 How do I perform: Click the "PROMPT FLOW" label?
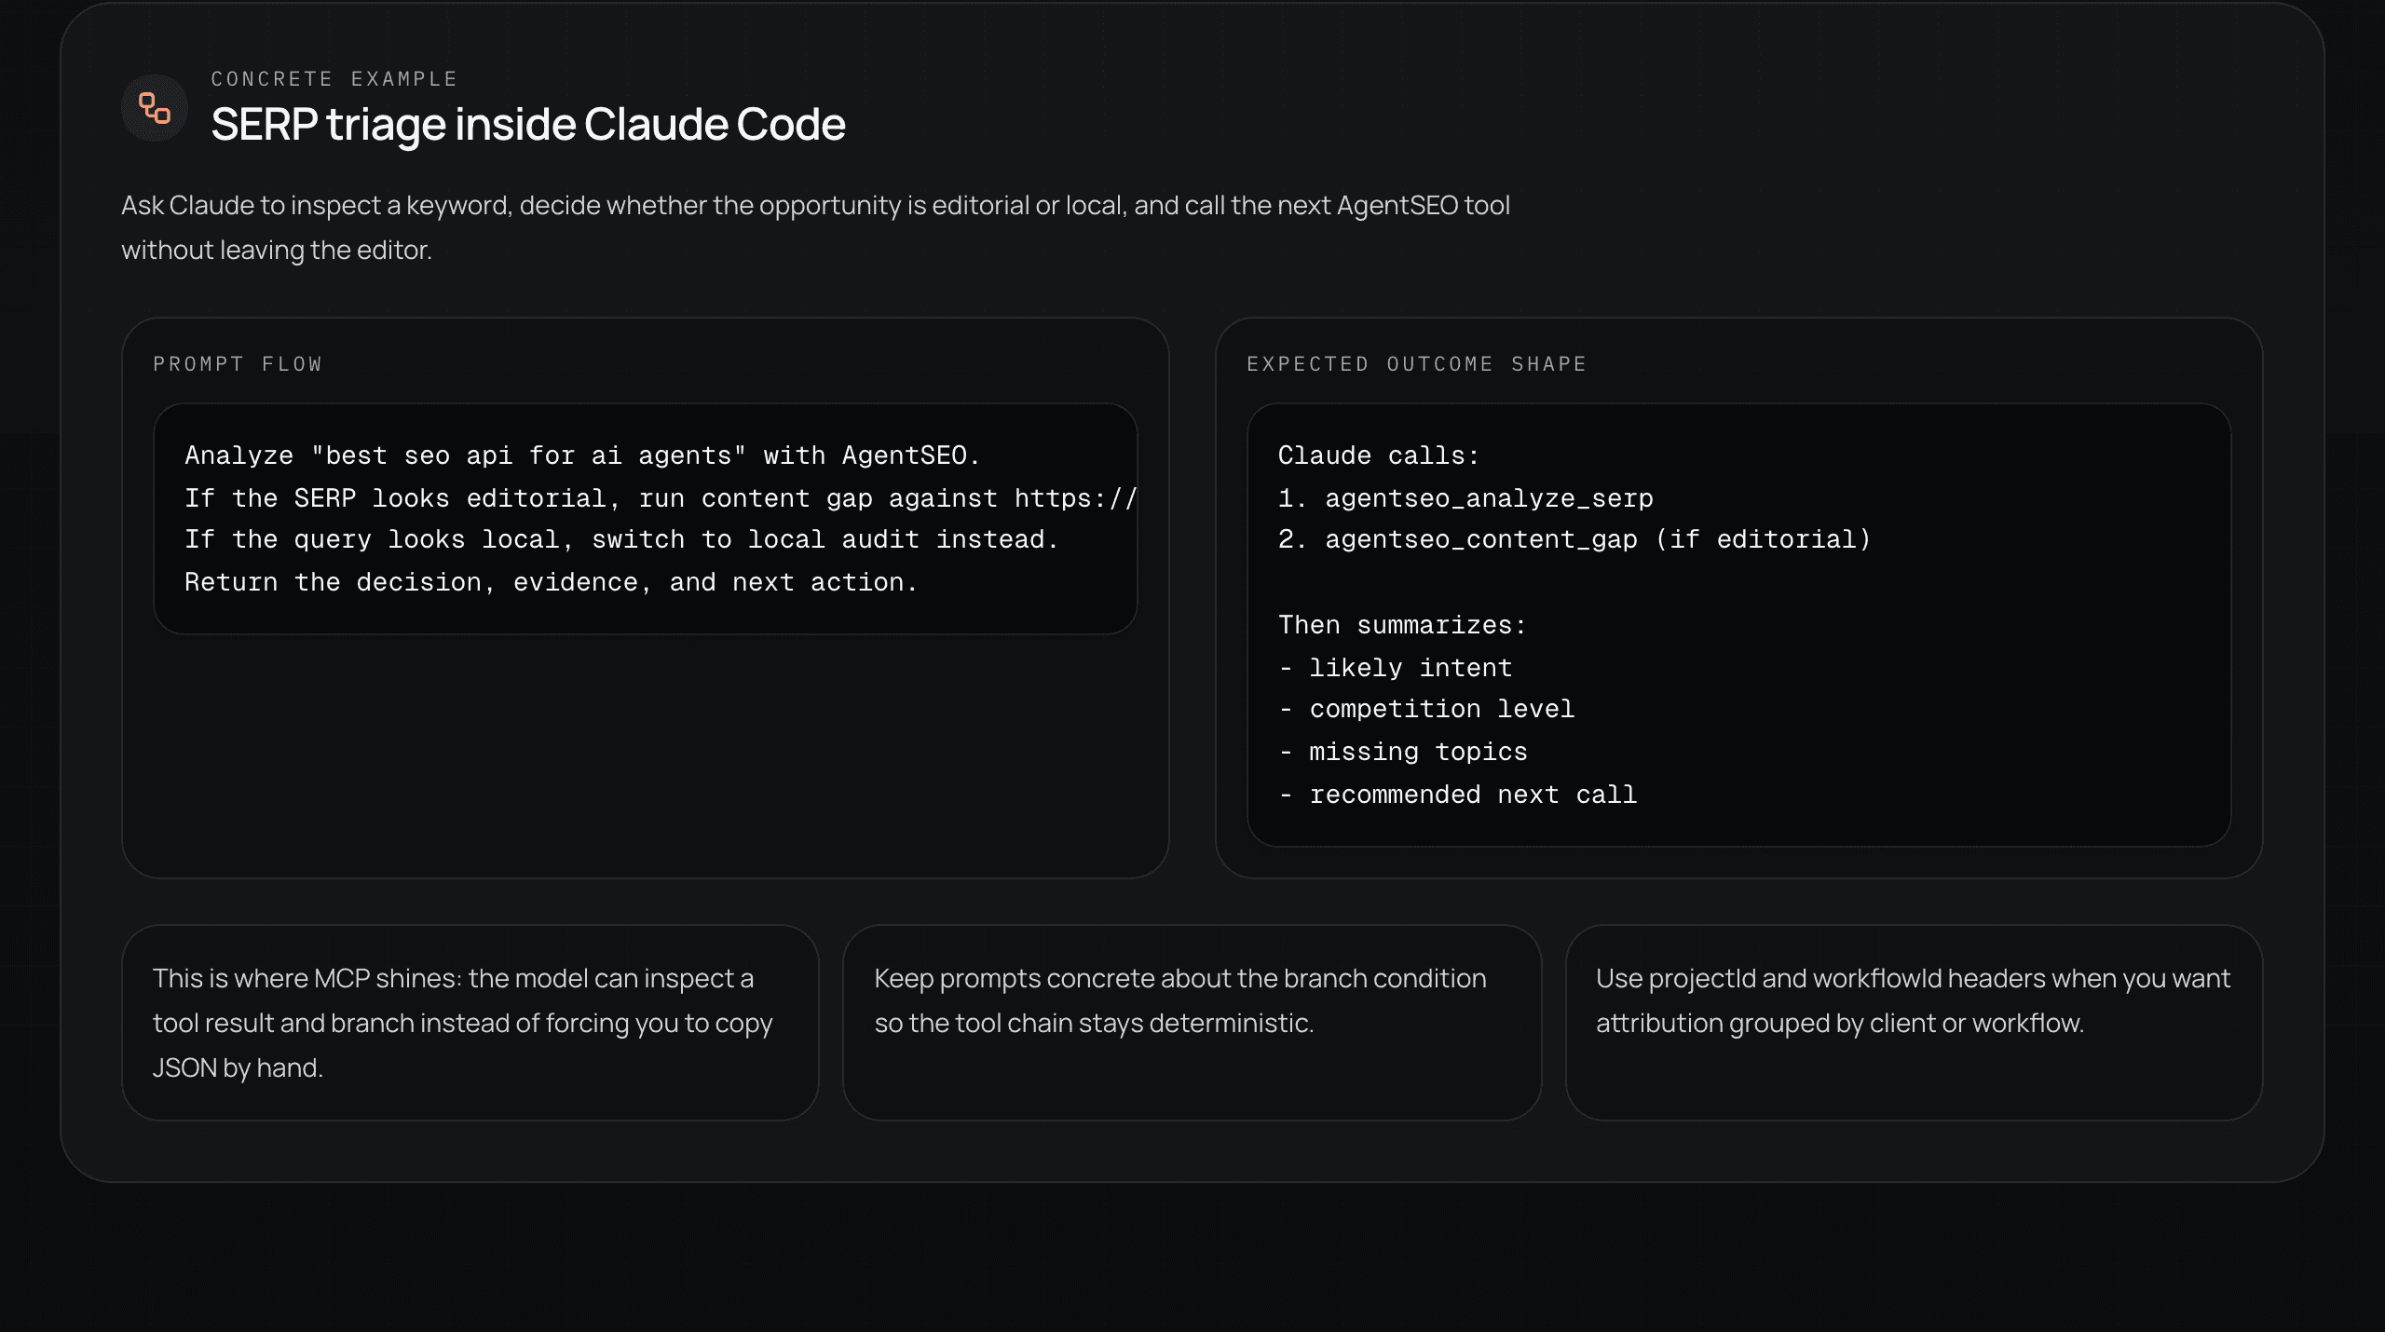238,364
